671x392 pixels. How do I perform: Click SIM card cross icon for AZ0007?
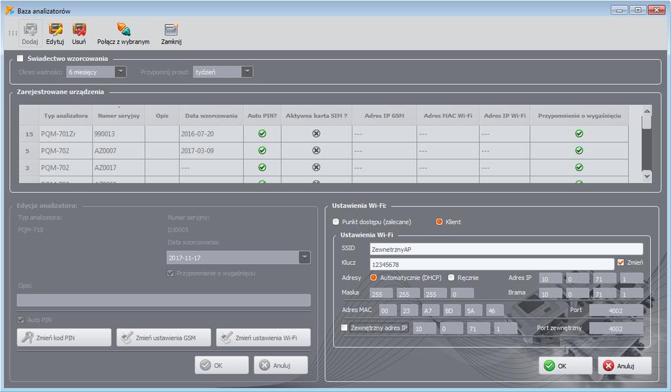pyautogui.click(x=316, y=151)
